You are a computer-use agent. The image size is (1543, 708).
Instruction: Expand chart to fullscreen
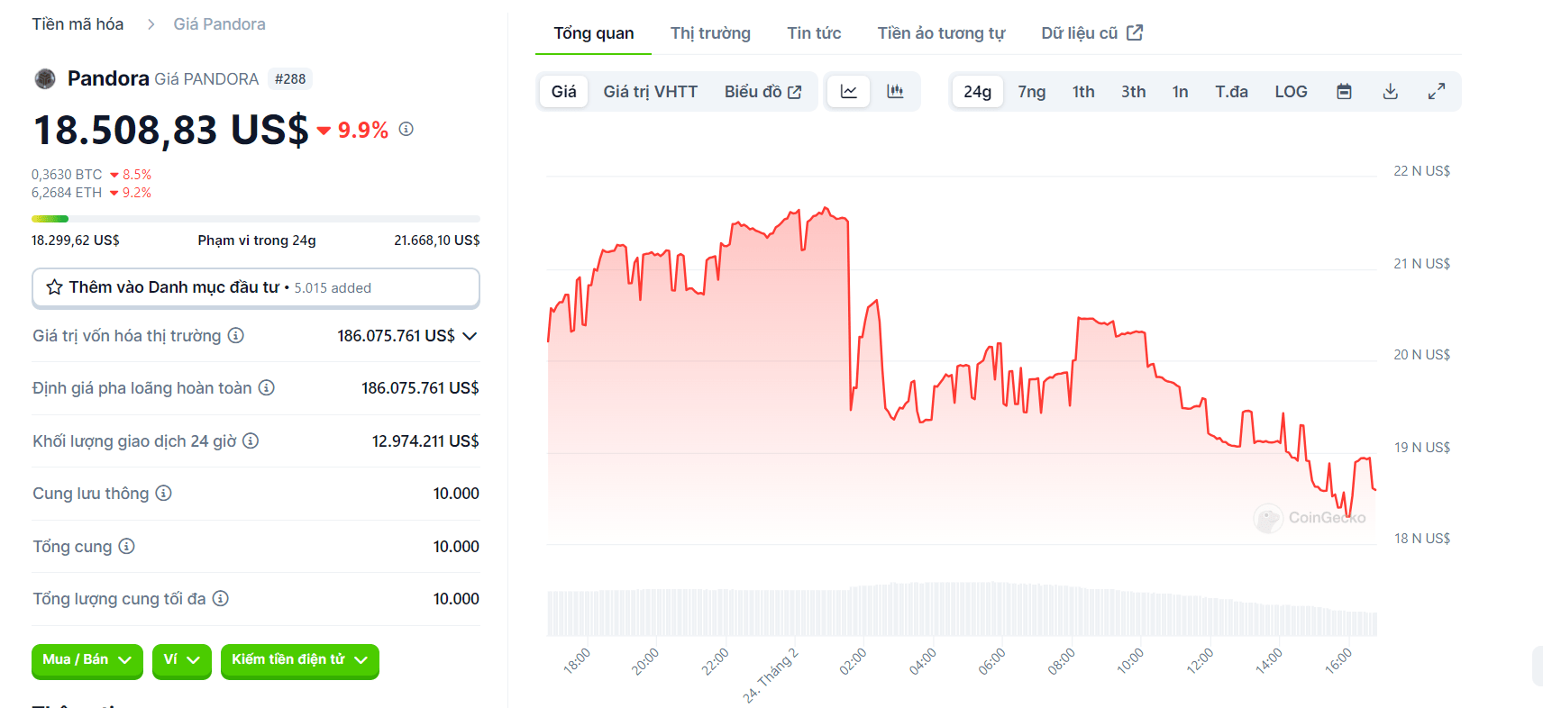tap(1437, 92)
